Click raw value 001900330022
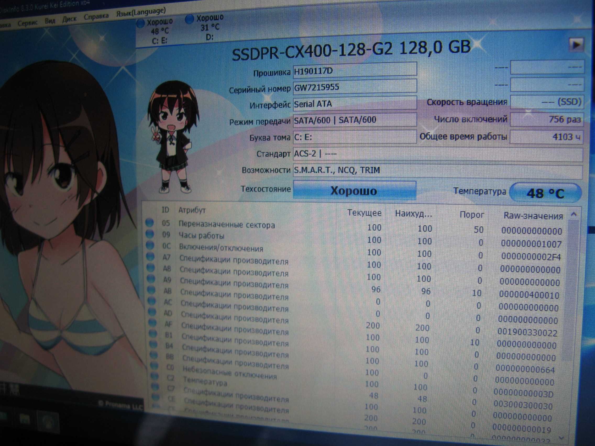Image resolution: width=595 pixels, height=446 pixels. pyautogui.click(x=527, y=333)
